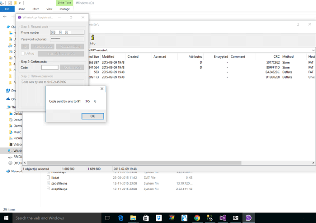Open File Explorer from the taskbar
Screen dimensions: 316x223
(133, 218)
